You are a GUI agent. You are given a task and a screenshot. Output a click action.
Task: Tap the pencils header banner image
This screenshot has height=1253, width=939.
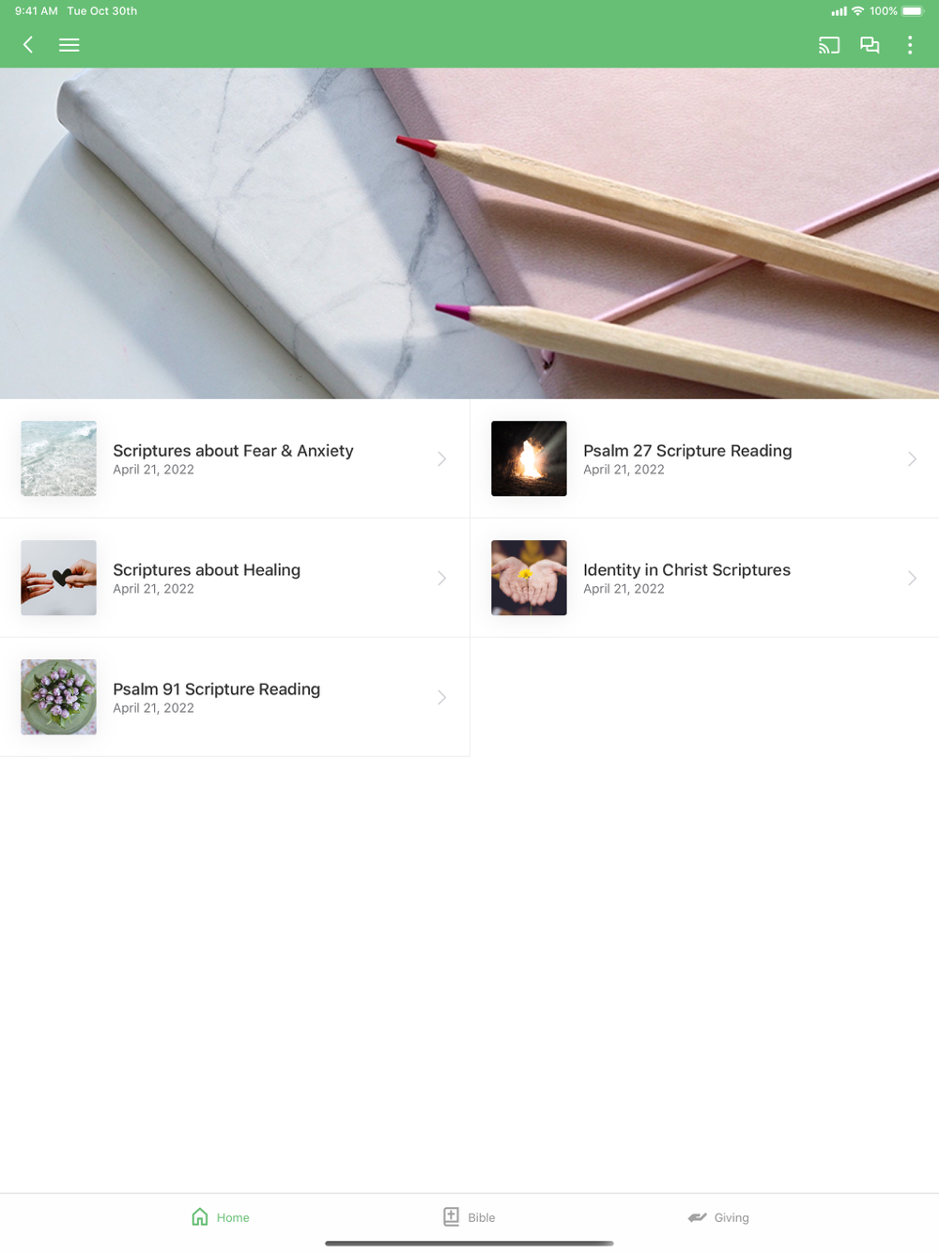469,233
